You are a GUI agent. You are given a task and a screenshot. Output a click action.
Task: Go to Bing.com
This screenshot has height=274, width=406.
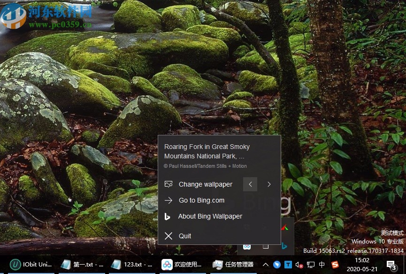201,200
